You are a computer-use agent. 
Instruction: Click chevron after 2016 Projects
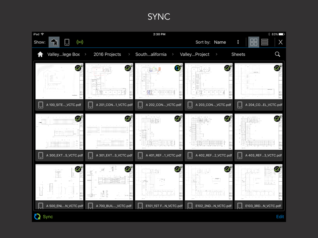(129, 54)
